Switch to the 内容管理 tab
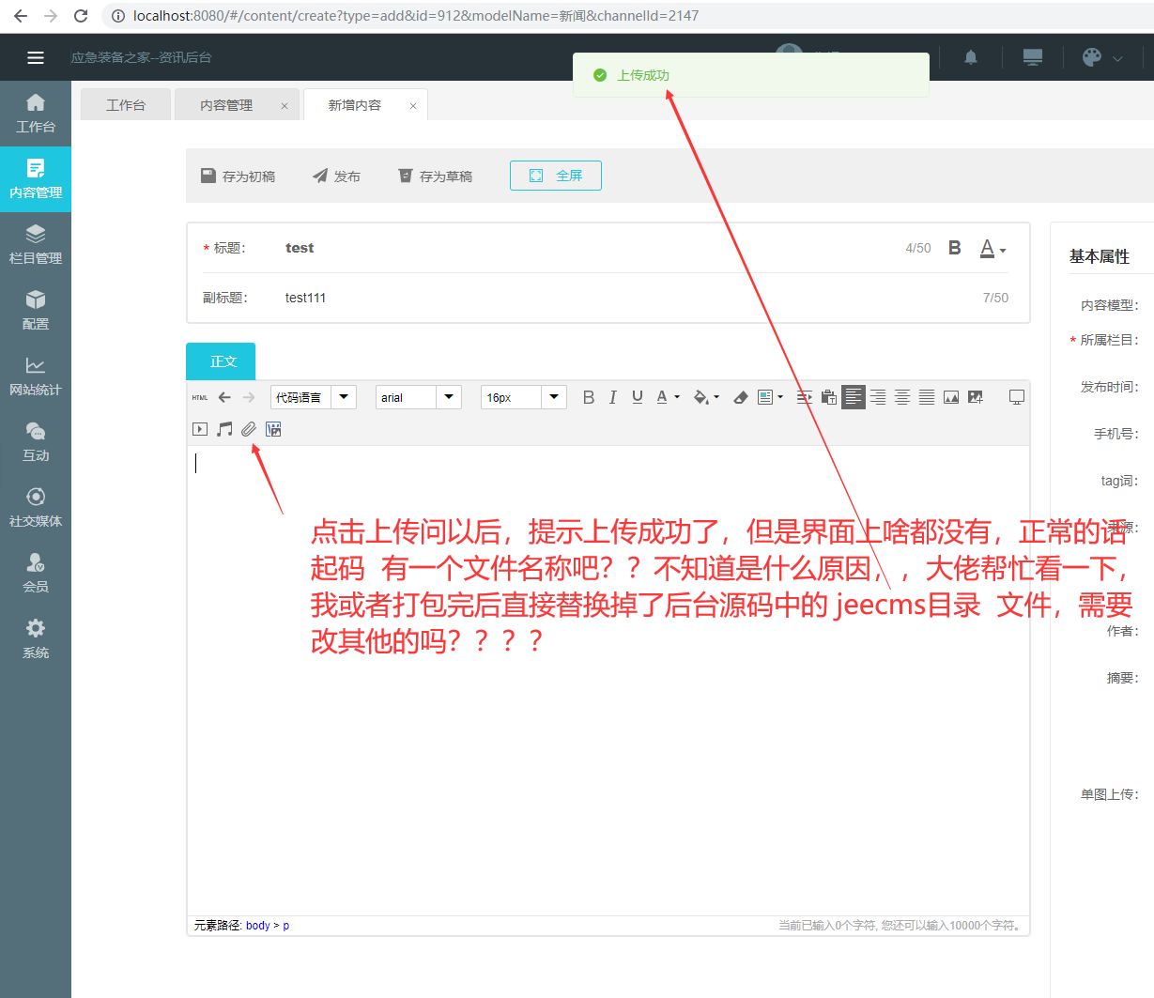This screenshot has width=1154, height=998. [226, 105]
